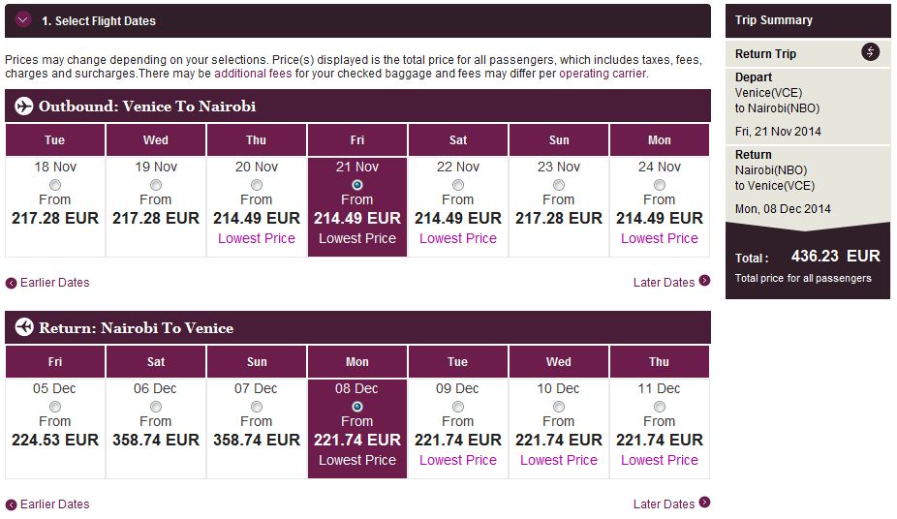Select the 20 Nov outbound radio button
This screenshot has width=897, height=519.
[x=257, y=185]
